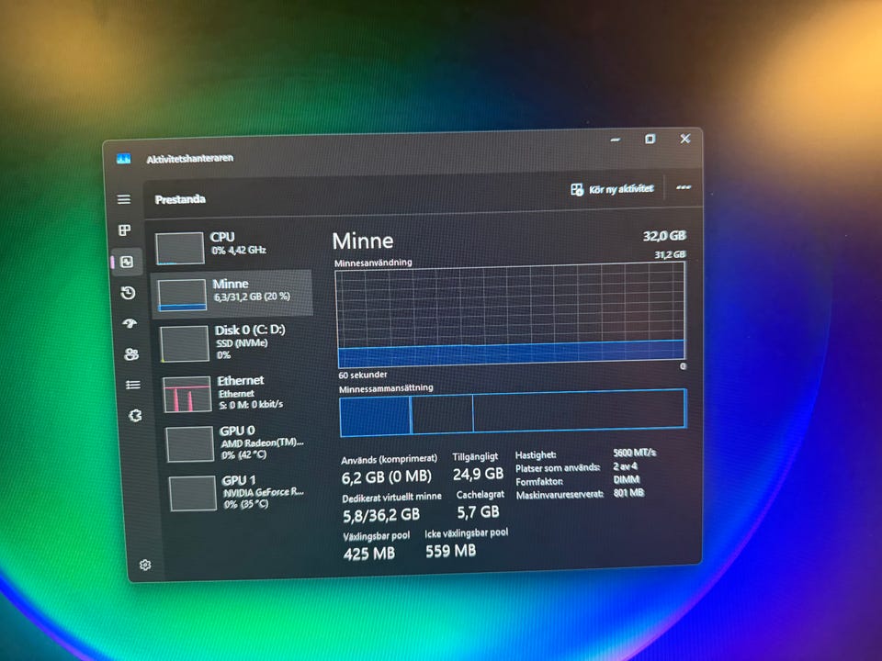Select the Performance page icon
The height and width of the screenshot is (661, 882).
coord(127,262)
